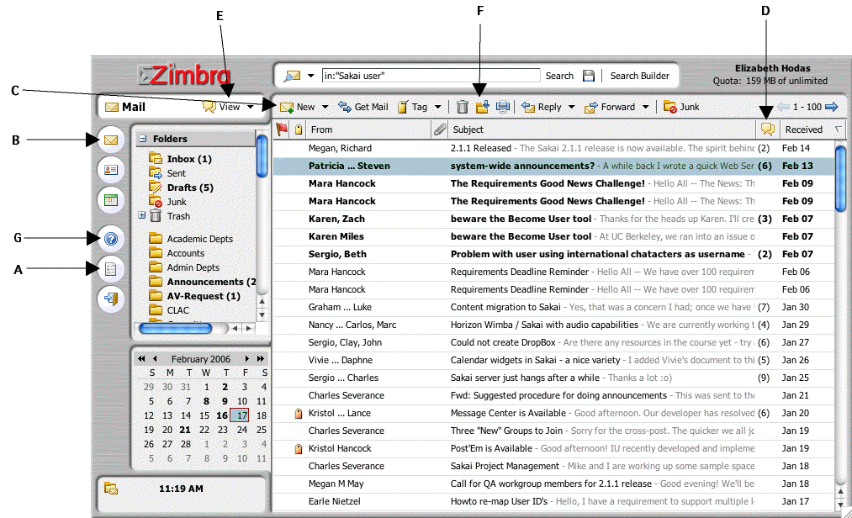Screen dimensions: 852x518
Task: Open the Tag dropdown arrow
Action: click(x=438, y=107)
